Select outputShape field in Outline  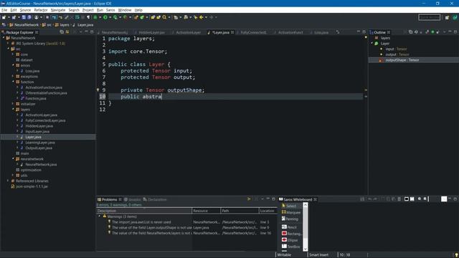(402, 60)
